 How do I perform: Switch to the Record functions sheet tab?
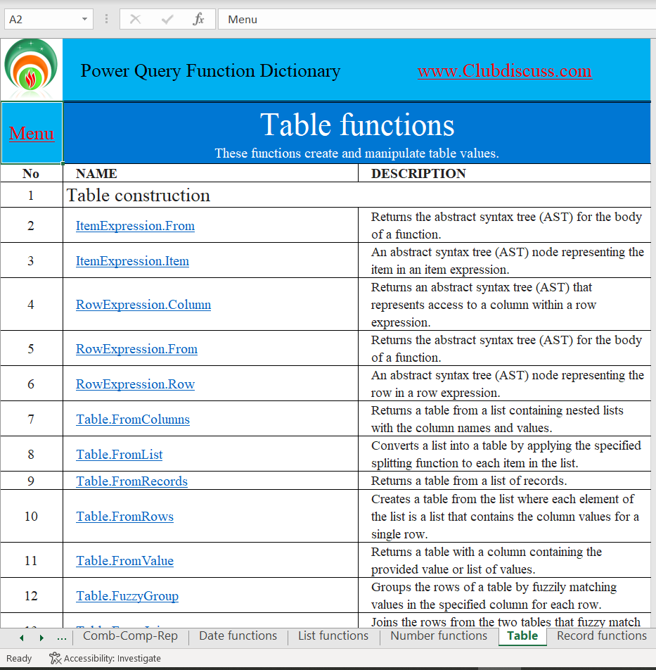pyautogui.click(x=602, y=636)
